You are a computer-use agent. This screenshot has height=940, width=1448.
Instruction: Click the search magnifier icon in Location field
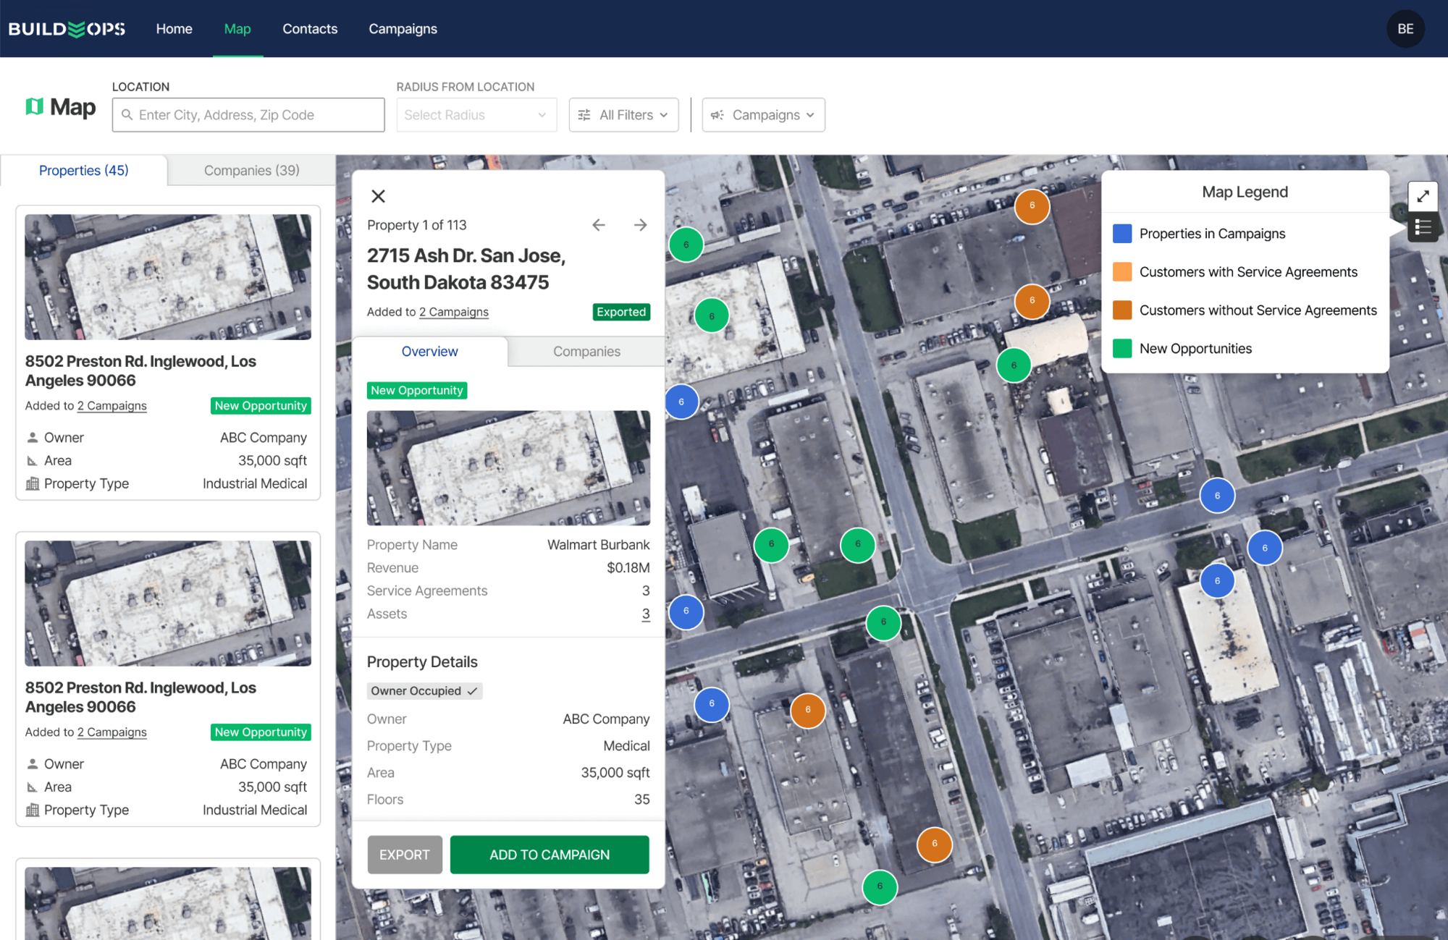[x=127, y=115]
